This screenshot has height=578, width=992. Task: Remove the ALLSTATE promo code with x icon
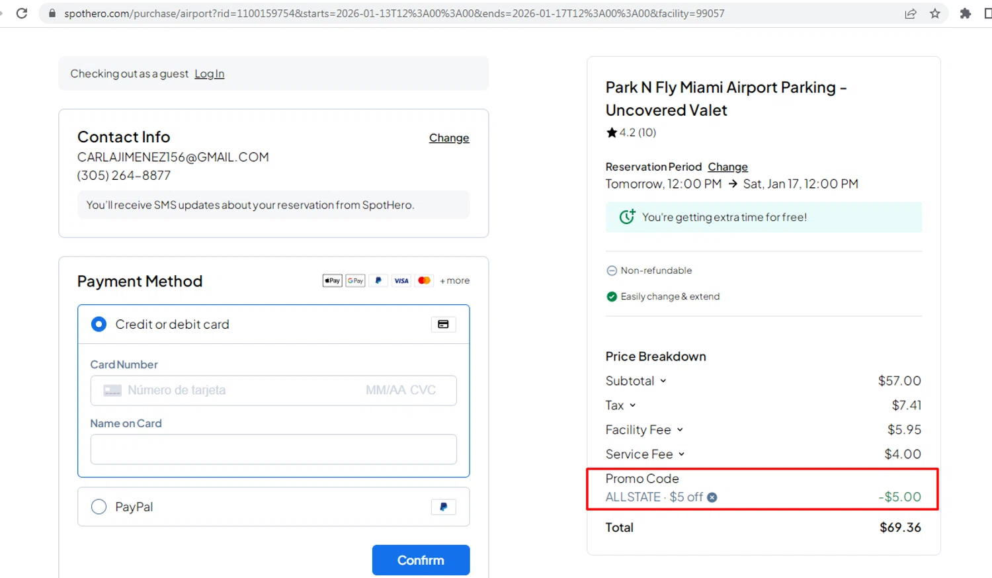712,497
